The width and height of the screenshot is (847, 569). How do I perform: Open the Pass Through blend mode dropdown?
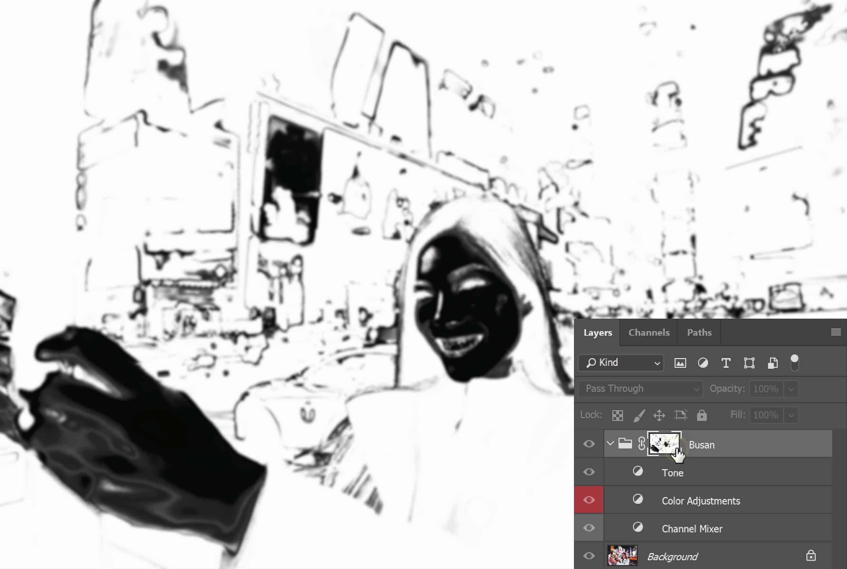coord(641,389)
